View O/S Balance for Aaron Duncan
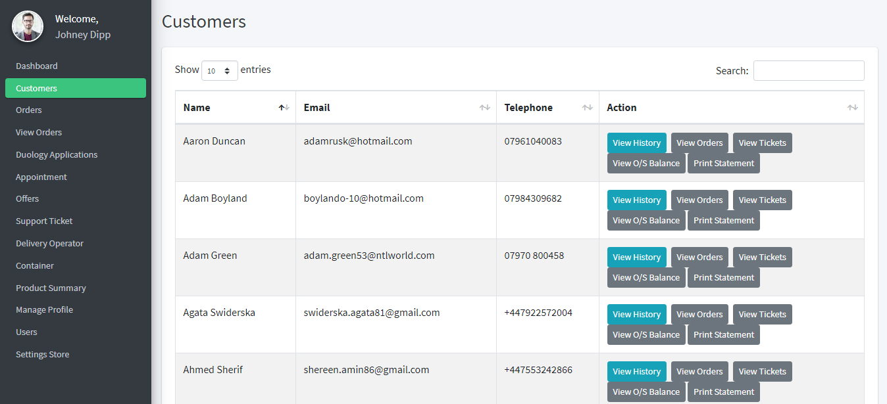This screenshot has height=404, width=887. click(x=646, y=163)
